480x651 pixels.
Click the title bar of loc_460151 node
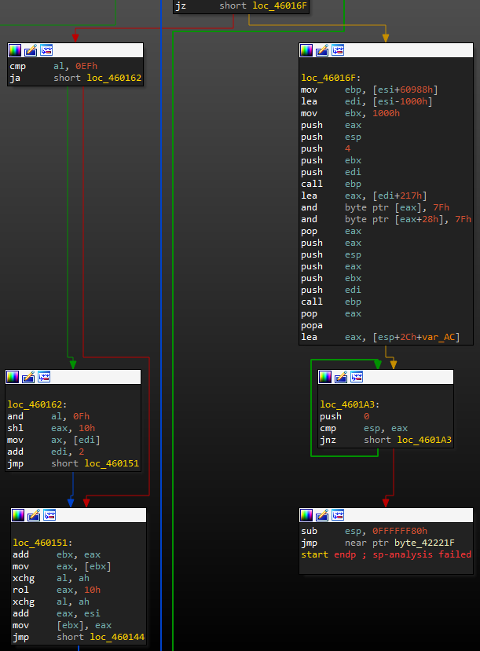click(x=79, y=515)
